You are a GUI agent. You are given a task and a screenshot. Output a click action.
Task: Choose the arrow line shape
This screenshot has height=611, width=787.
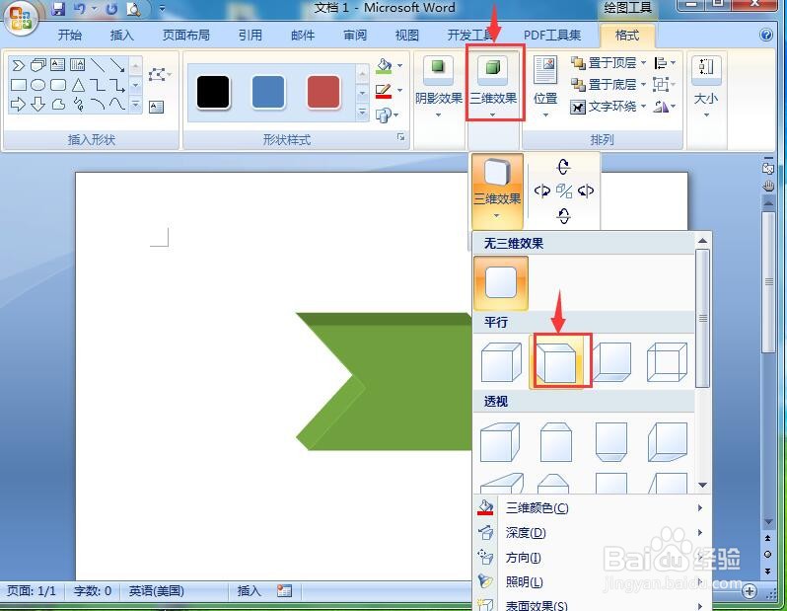(x=117, y=65)
